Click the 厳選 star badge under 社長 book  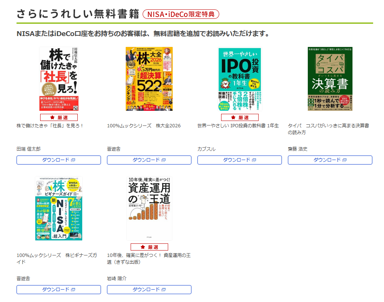pyautogui.click(x=59, y=118)
